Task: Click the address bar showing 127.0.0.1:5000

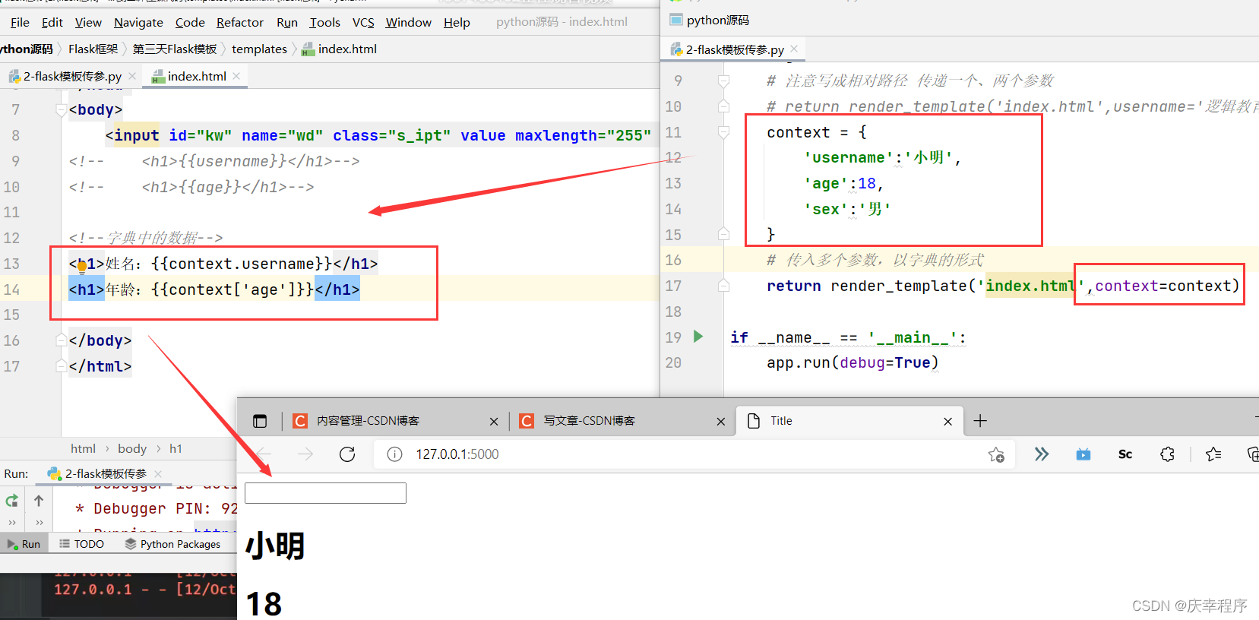Action: click(695, 454)
